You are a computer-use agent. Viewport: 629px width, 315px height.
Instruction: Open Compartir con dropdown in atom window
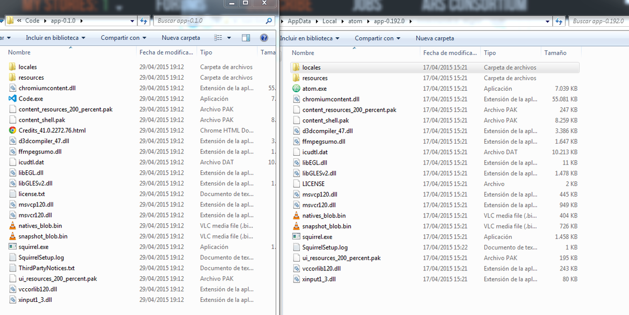pos(377,38)
